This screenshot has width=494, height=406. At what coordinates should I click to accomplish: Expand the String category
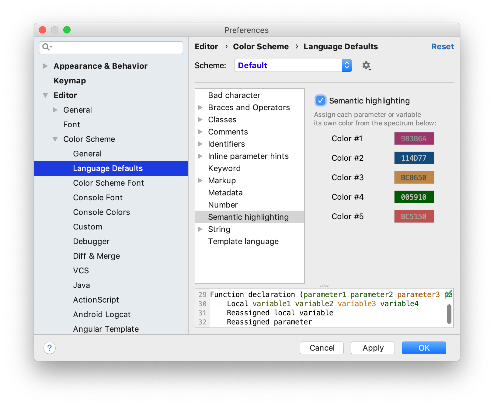coord(200,229)
